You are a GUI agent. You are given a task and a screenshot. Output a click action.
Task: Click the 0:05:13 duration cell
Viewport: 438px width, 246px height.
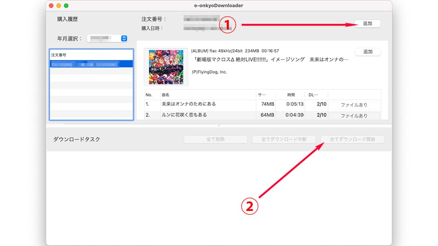coord(295,104)
